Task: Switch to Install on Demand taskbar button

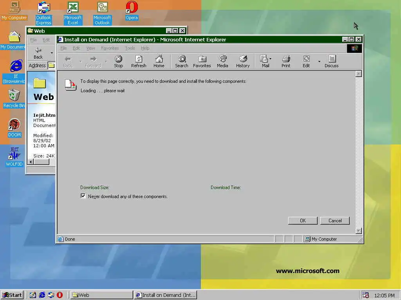Action: (166, 295)
